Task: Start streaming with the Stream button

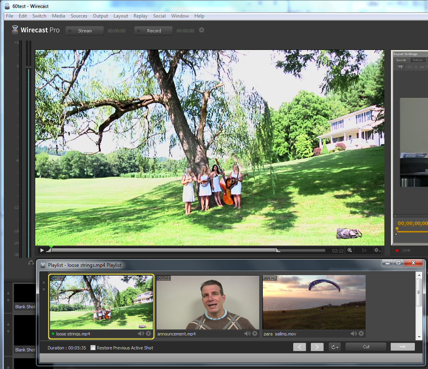Action: coord(84,30)
